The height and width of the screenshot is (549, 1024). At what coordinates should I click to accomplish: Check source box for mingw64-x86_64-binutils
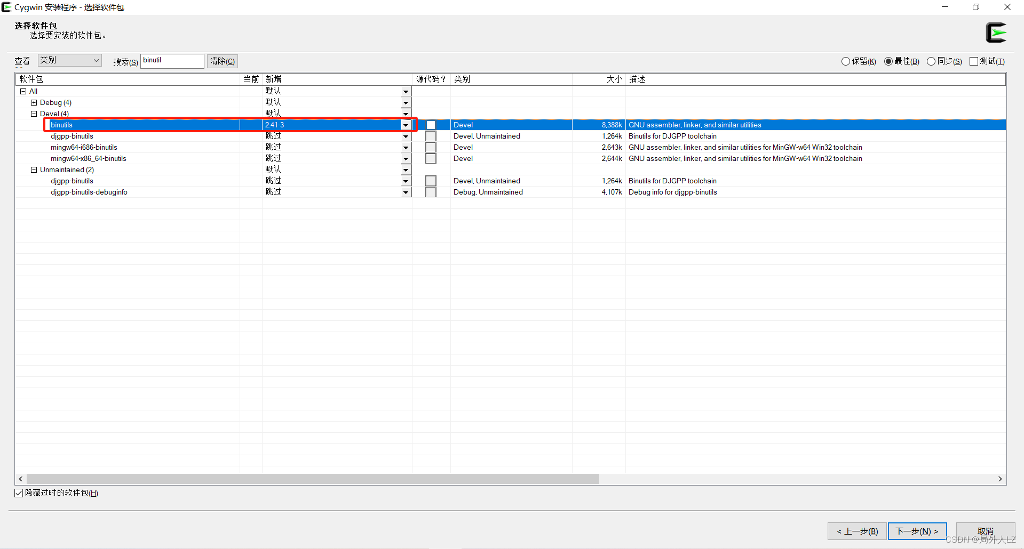[x=431, y=158]
